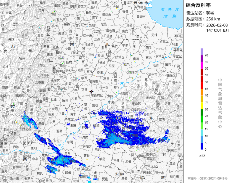
Task: Select the yellow 30 dBZ legend swatch
Action: pos(202,106)
